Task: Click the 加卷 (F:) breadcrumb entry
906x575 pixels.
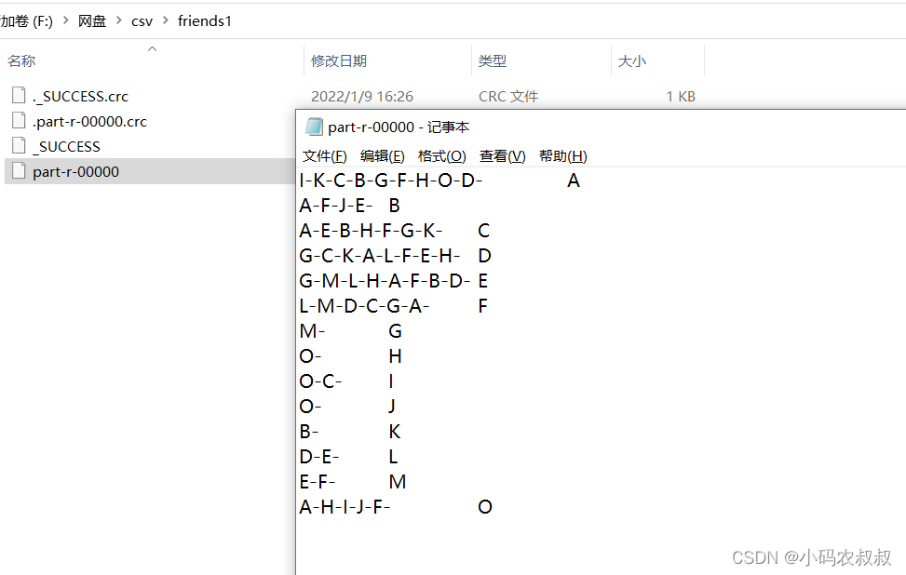Action: click(x=29, y=20)
